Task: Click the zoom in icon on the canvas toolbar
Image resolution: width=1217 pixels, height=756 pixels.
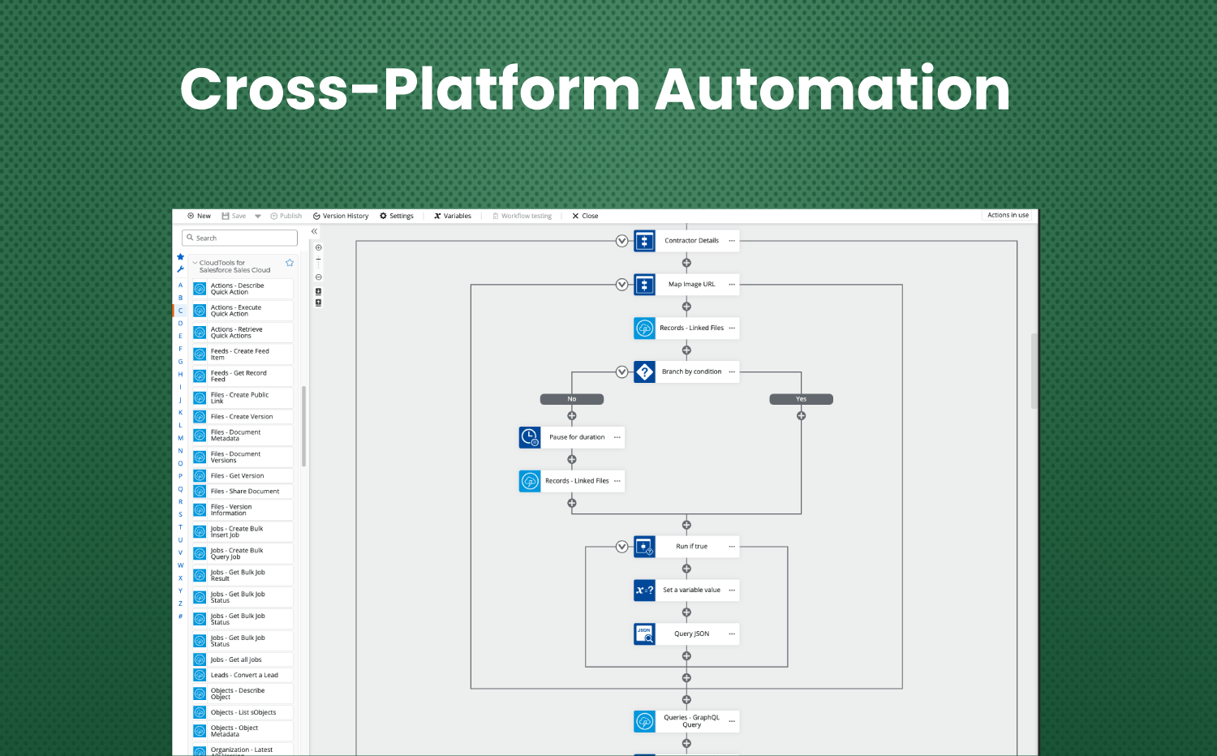Action: click(317, 246)
